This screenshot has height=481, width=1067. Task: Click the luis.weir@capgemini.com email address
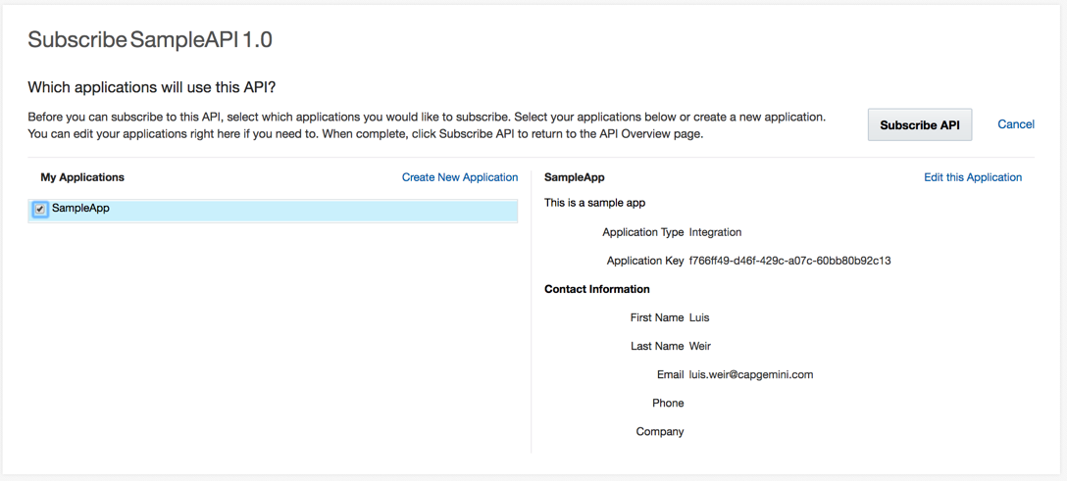(x=751, y=374)
